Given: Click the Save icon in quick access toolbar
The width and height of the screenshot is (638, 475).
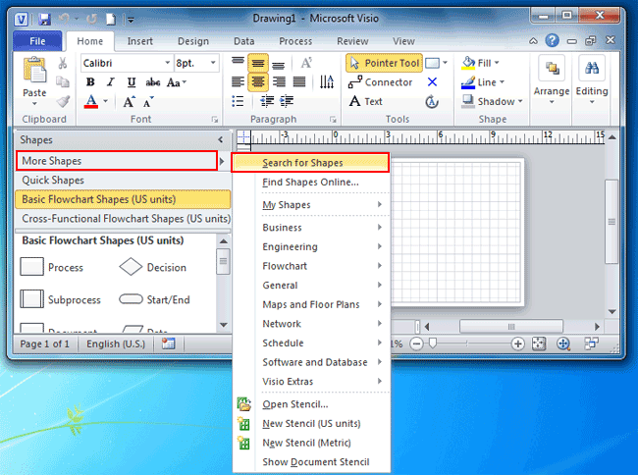Looking at the screenshot, I should 44,19.
